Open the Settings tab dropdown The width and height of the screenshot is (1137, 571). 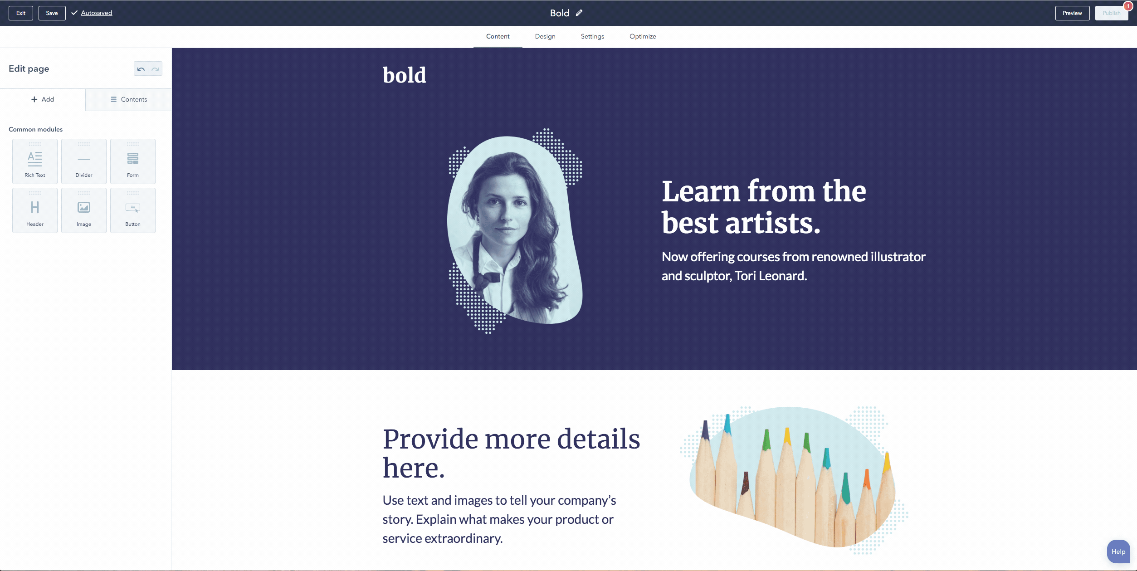592,36
